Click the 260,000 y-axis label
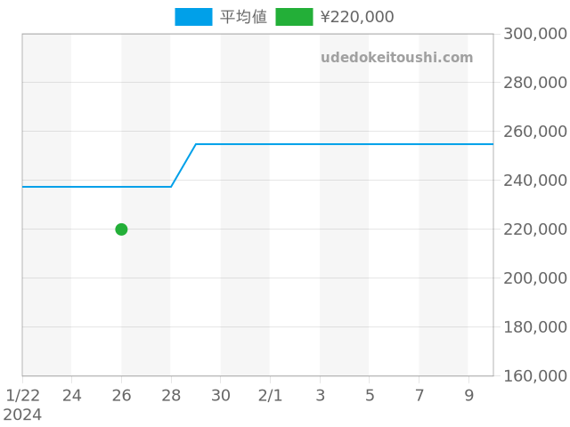Image resolution: width=570 pixels, height=427 pixels. [x=534, y=132]
